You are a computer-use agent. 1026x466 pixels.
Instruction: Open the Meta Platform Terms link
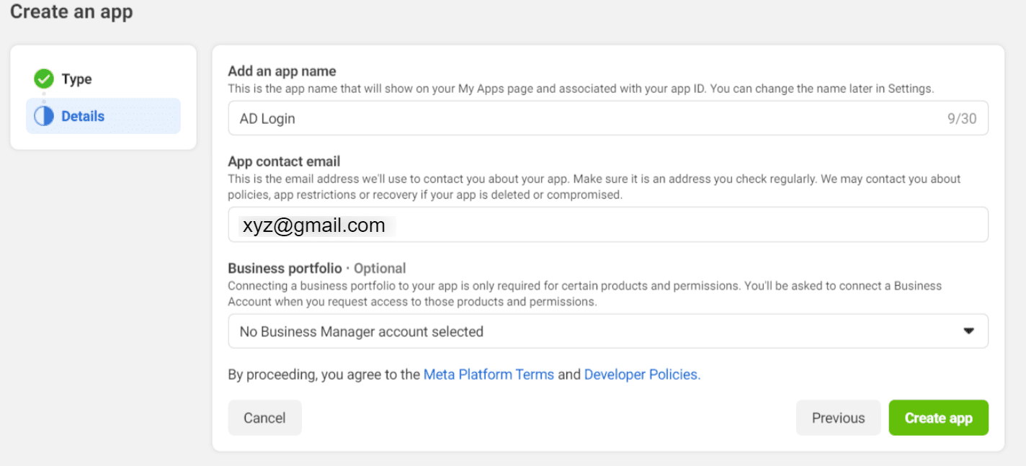(489, 375)
